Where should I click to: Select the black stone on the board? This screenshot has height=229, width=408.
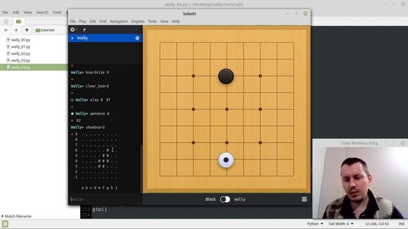coord(226,76)
